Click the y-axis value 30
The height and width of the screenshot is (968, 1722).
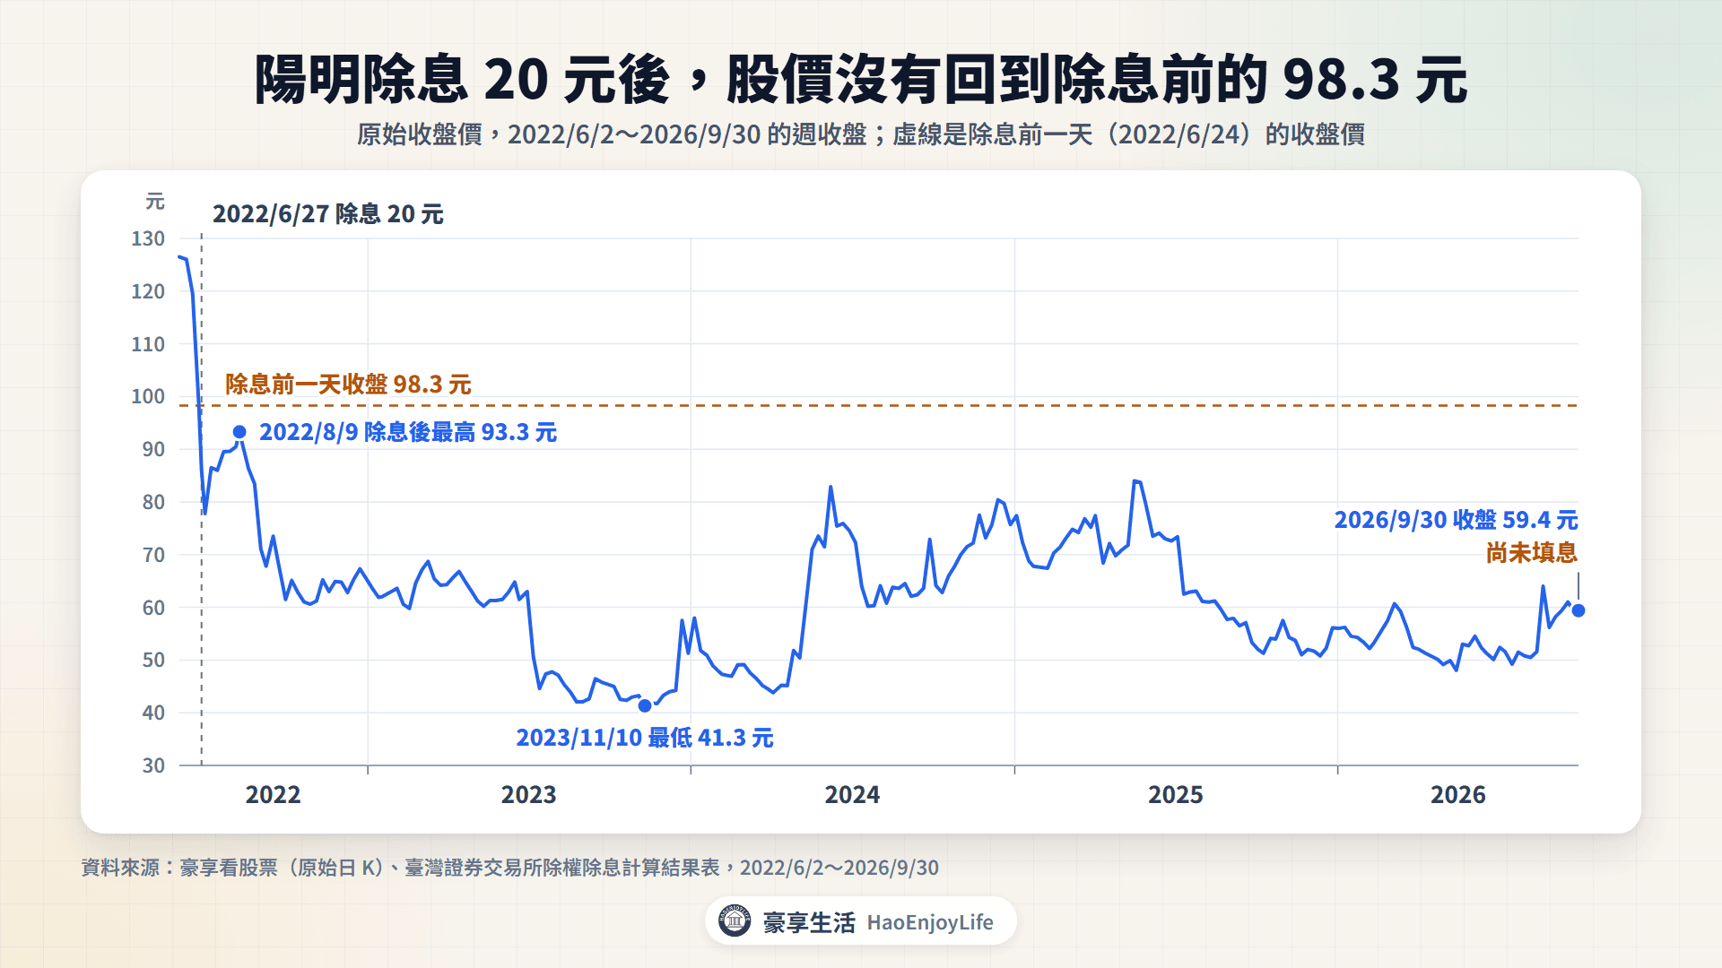(x=153, y=765)
